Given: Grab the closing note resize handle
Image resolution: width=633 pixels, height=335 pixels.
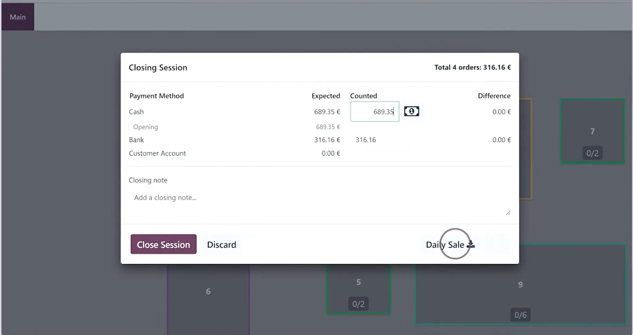Looking at the screenshot, I should (x=508, y=213).
